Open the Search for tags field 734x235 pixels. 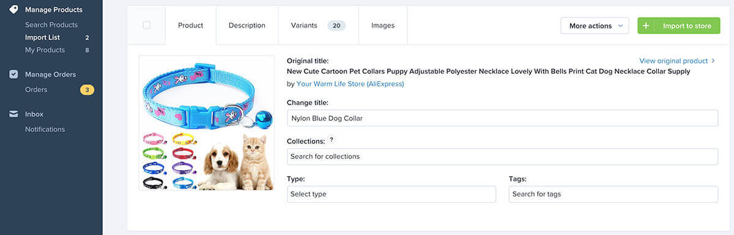[614, 194]
